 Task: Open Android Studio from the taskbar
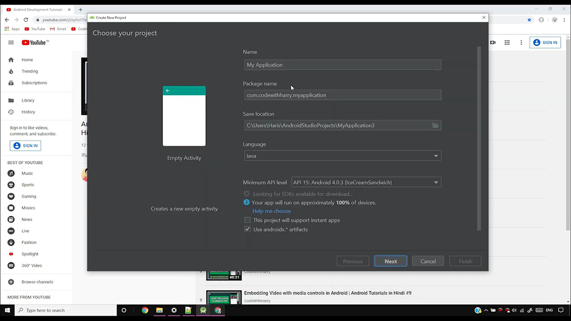(x=203, y=310)
